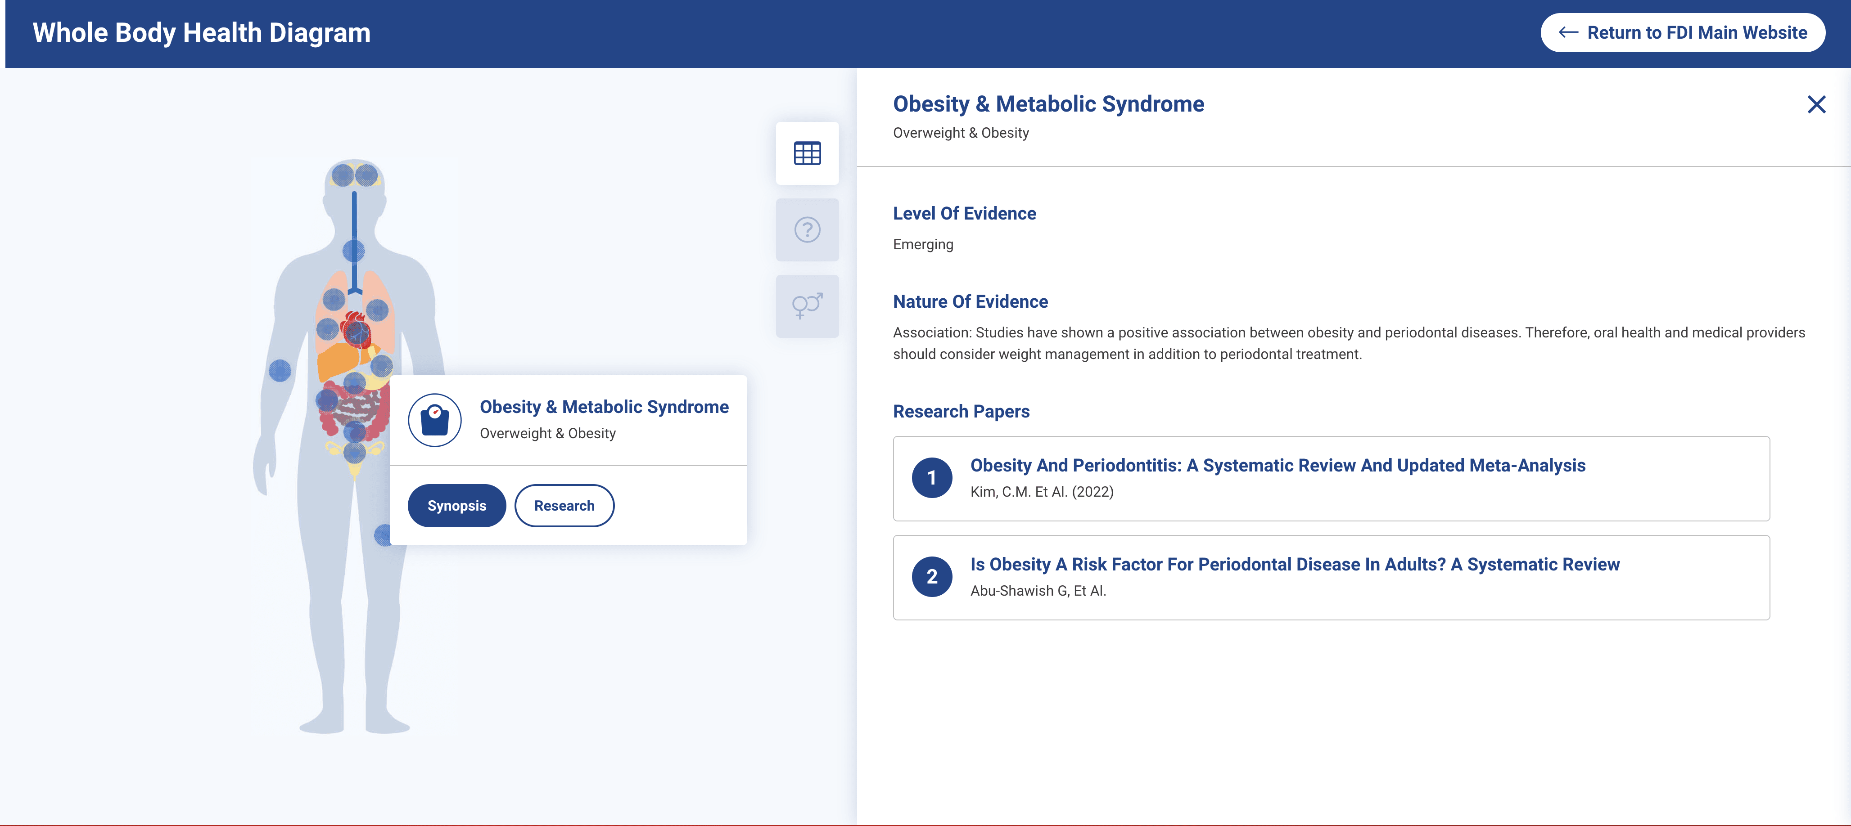Image resolution: width=1851 pixels, height=826 pixels.
Task: Click the 'Whole Body Health Diagram' title
Action: coord(201,33)
